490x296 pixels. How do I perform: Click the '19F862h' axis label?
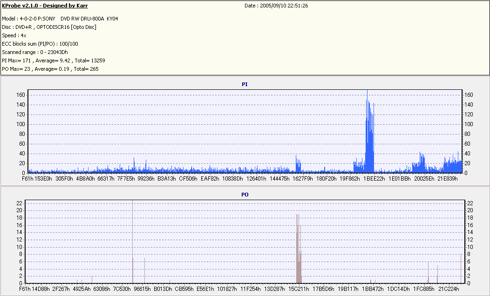click(350, 179)
